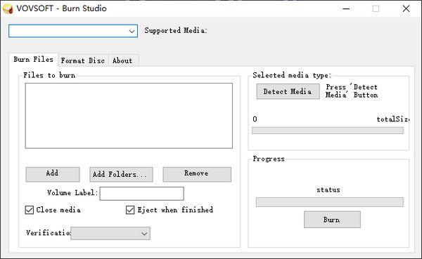Click the Burn button
Image resolution: width=422 pixels, height=259 pixels.
pyautogui.click(x=332, y=220)
